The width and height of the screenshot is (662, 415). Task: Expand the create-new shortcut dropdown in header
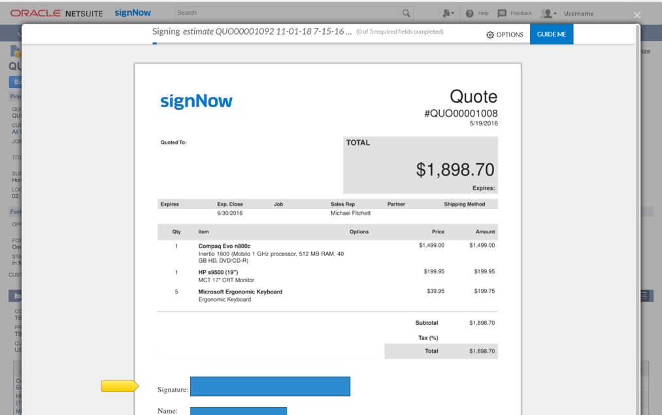[x=448, y=13]
